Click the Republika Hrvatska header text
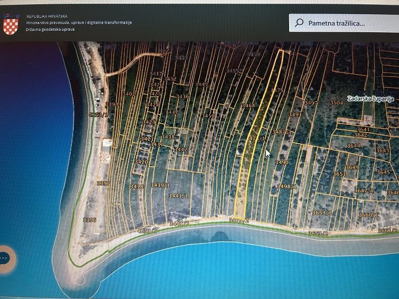 coord(47,16)
